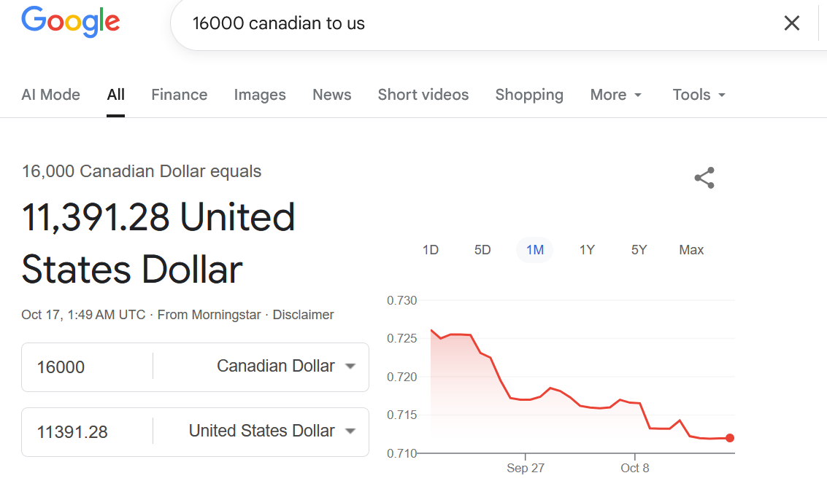Screen dimensions: 827x497
Task: Switch chart to 1Y range
Action: (587, 250)
